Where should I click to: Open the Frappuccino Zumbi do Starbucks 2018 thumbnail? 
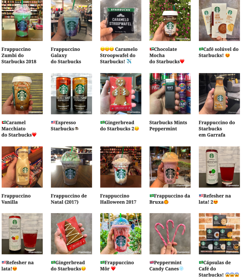click(22, 20)
